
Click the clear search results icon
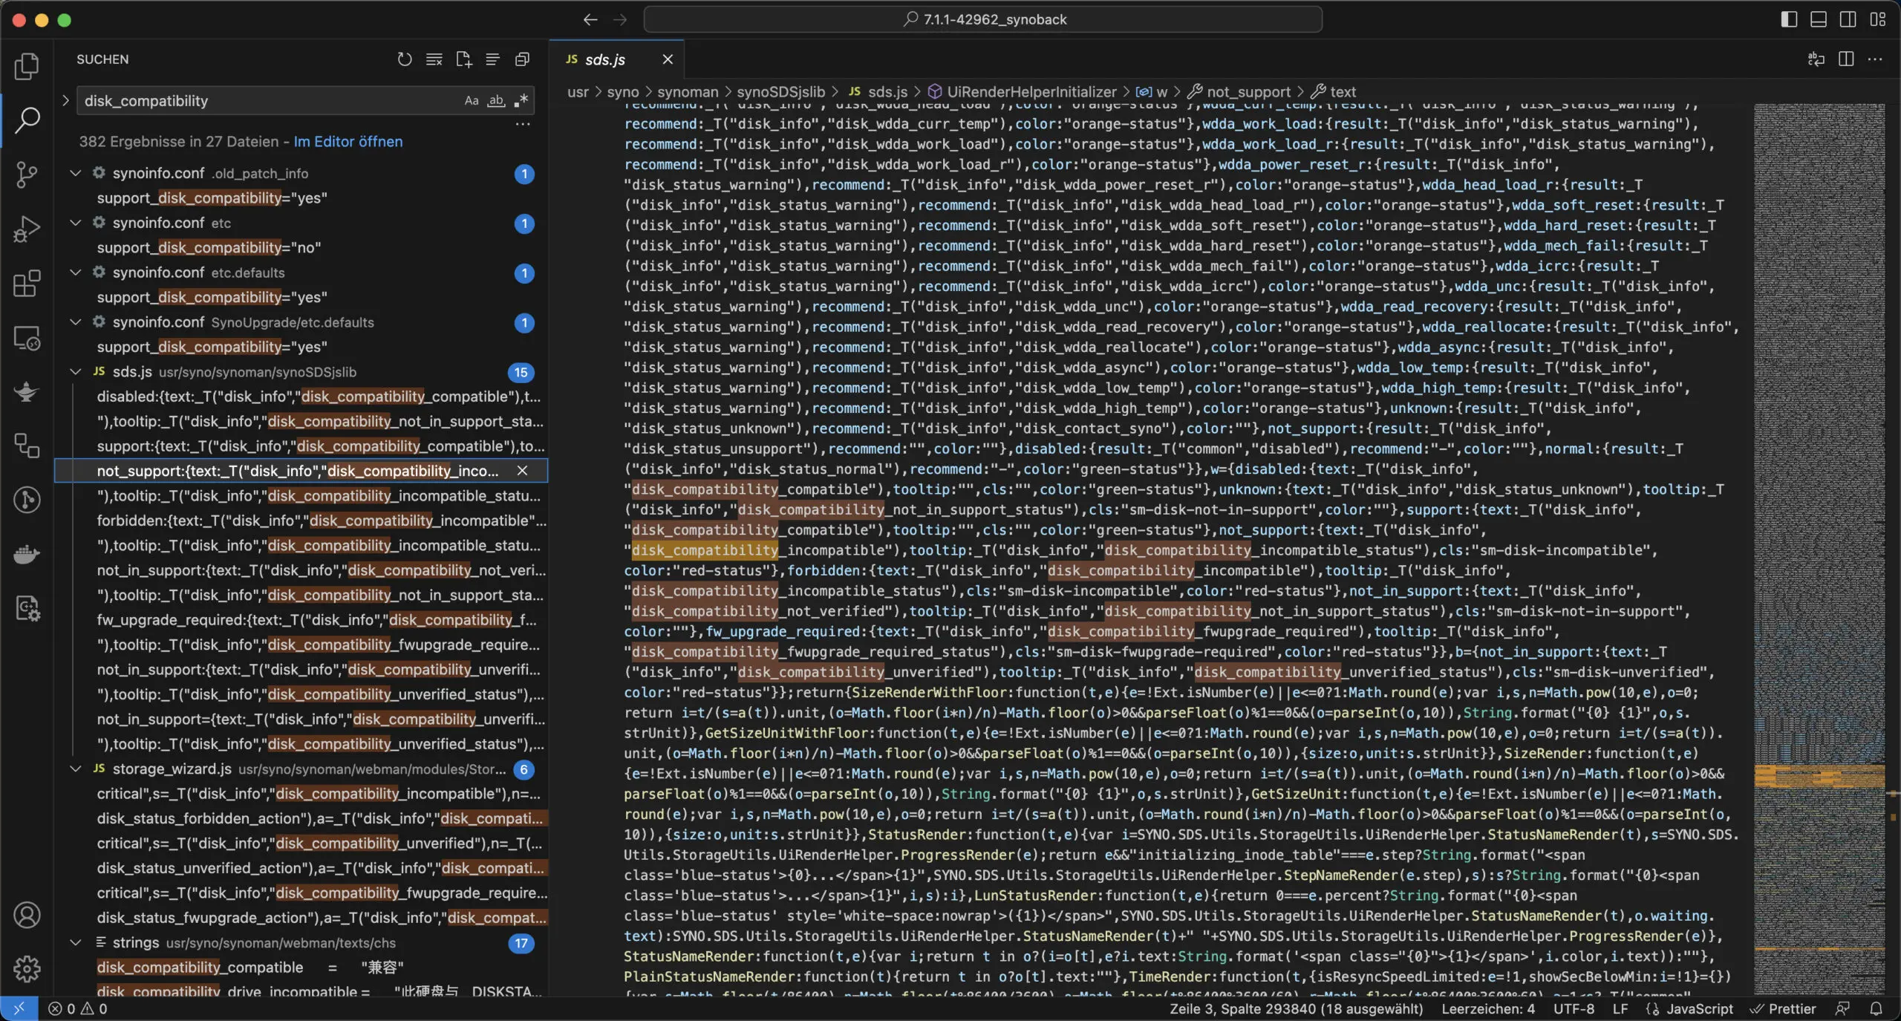point(434,59)
